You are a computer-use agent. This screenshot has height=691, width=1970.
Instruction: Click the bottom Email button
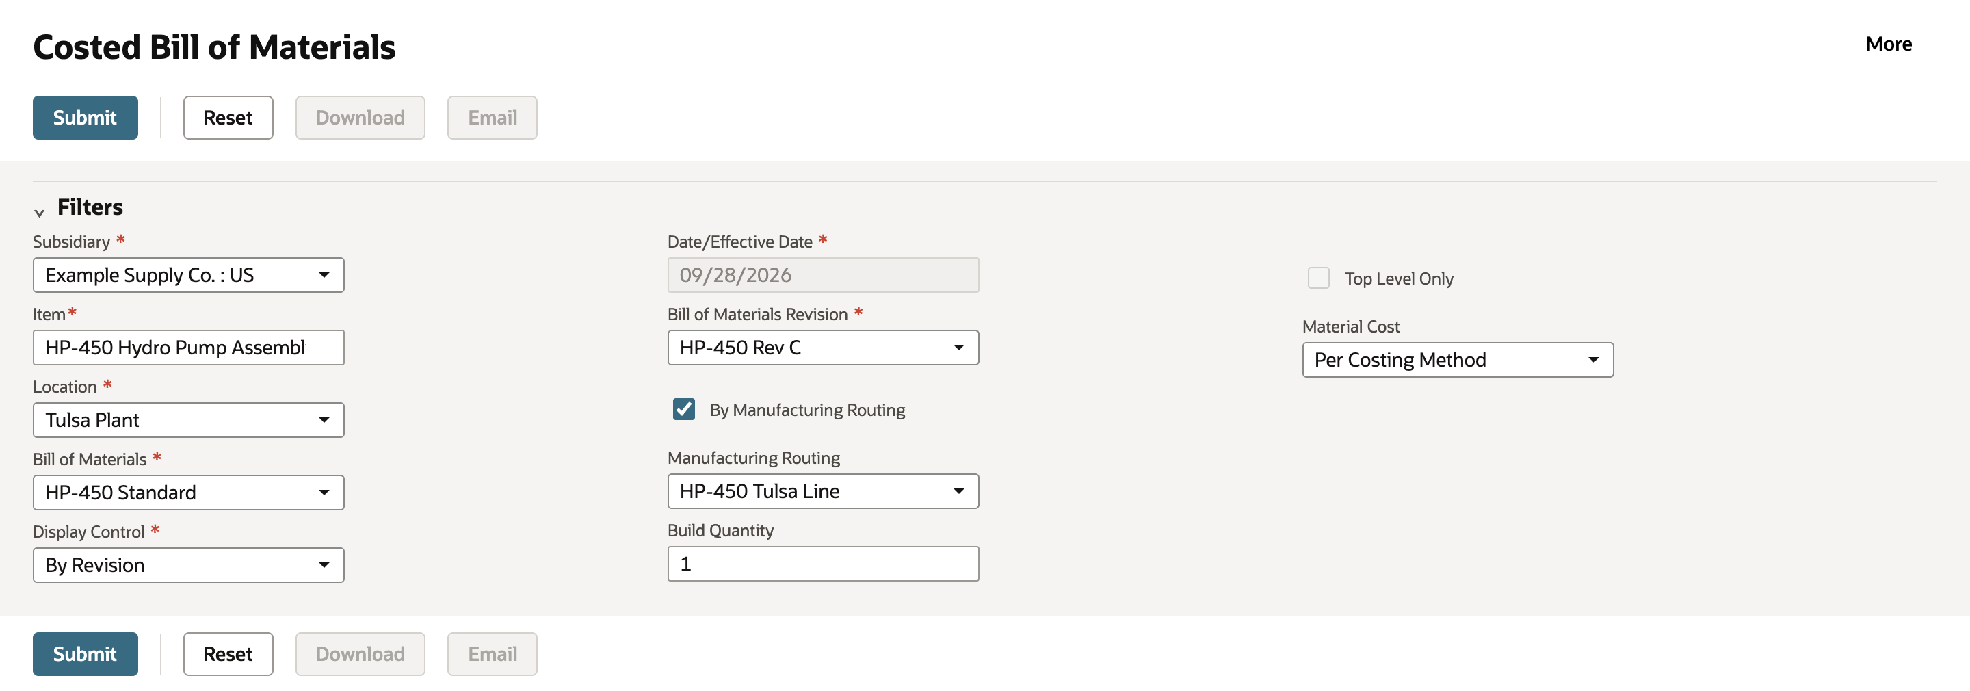click(492, 653)
